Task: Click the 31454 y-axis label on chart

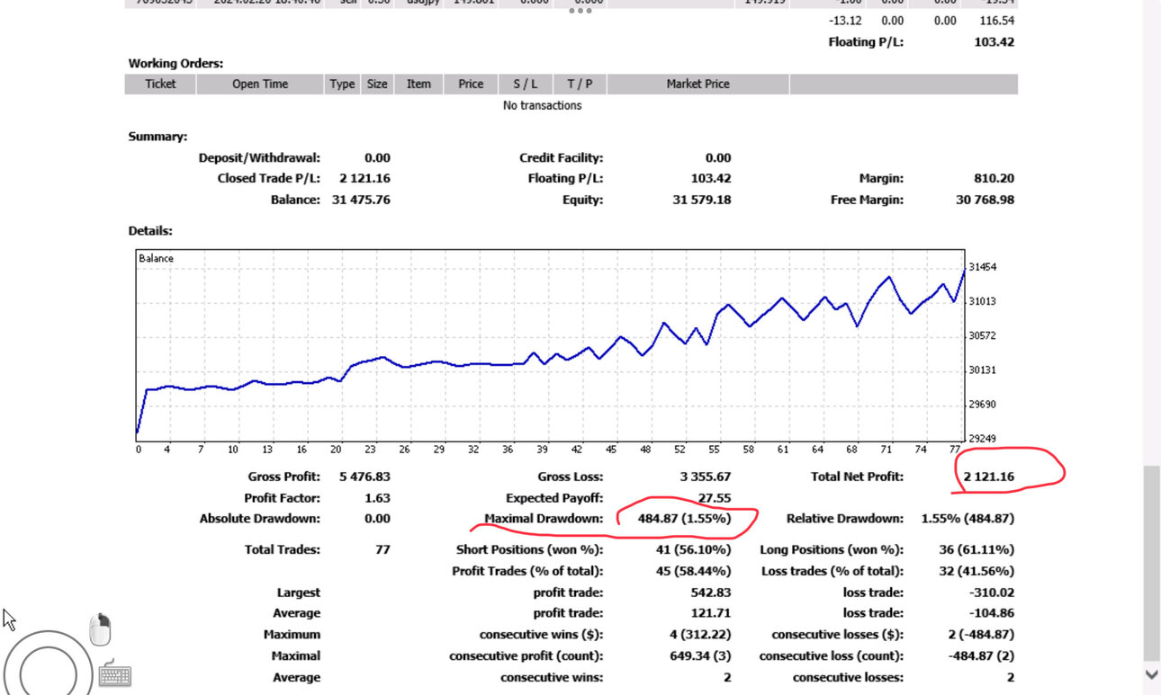Action: pyautogui.click(x=982, y=267)
